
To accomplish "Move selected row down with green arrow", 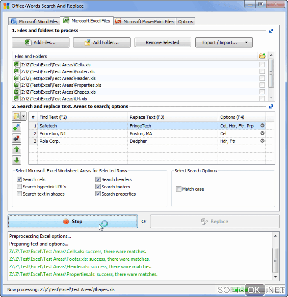I will point(17,160).
